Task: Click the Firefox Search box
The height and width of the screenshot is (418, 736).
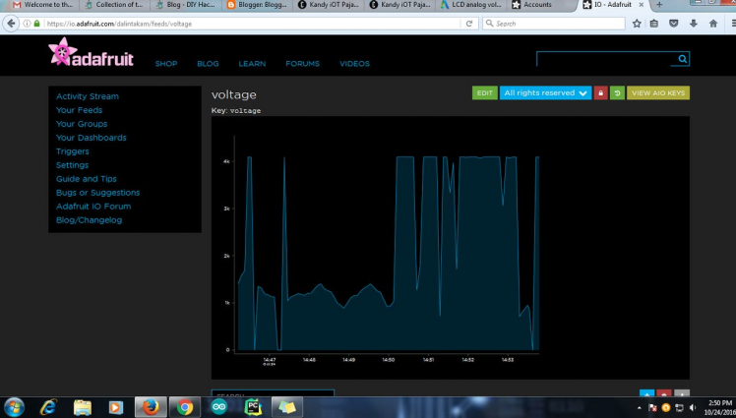Action: tap(554, 24)
